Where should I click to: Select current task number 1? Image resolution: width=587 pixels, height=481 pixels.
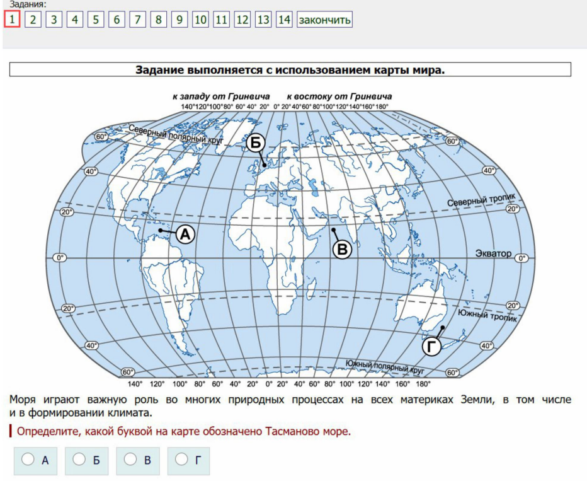tap(12, 20)
